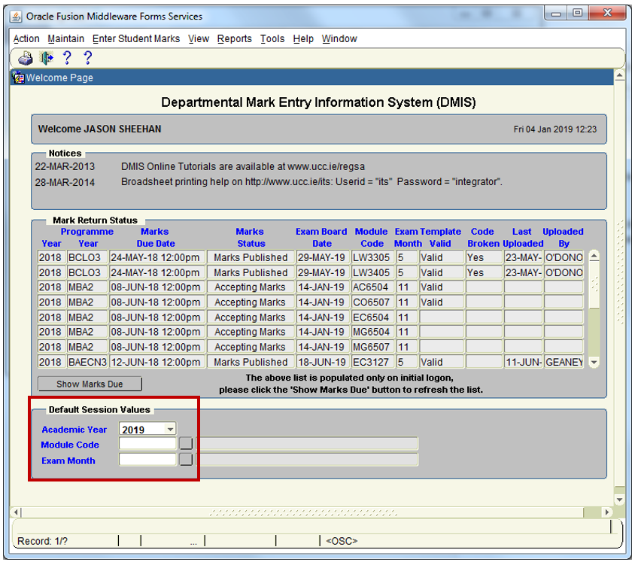Click the left blue question mark icon
635x562 pixels.
[x=67, y=58]
